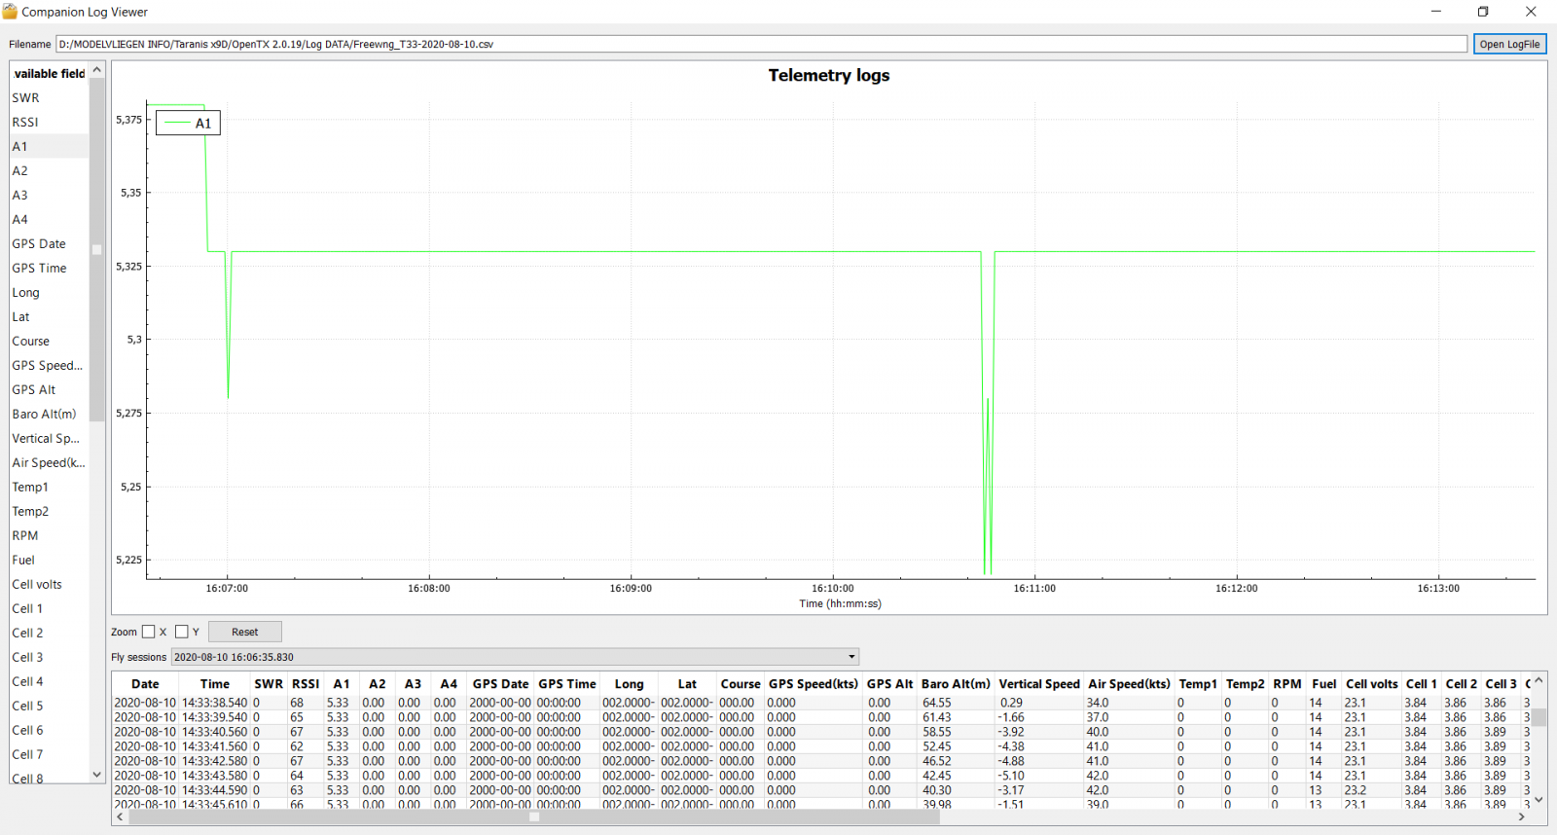The height and width of the screenshot is (835, 1557).
Task: Select Cell 3 in fields list
Action: (x=49, y=657)
